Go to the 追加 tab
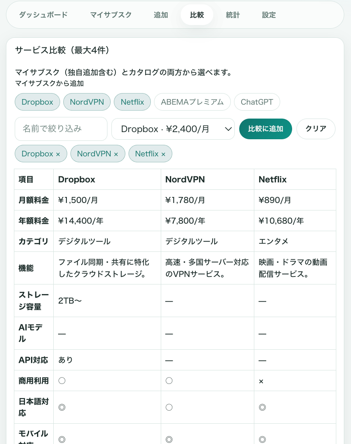The height and width of the screenshot is (444, 351). click(161, 15)
